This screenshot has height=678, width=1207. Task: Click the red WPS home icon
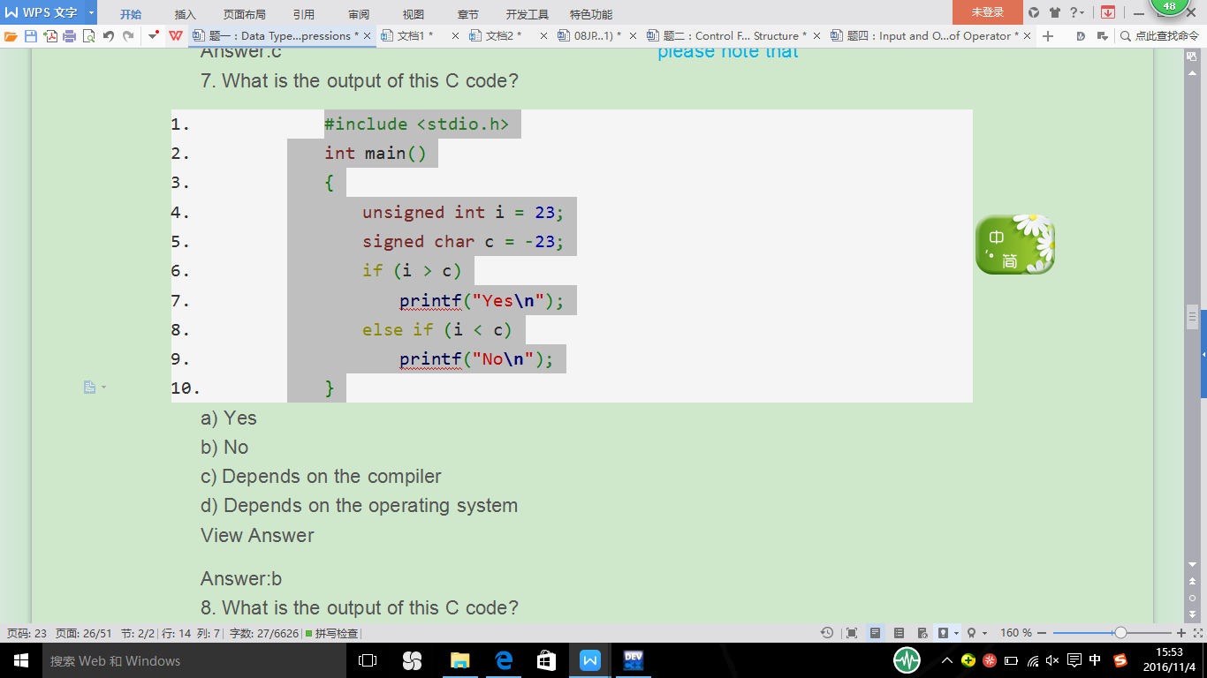point(176,36)
